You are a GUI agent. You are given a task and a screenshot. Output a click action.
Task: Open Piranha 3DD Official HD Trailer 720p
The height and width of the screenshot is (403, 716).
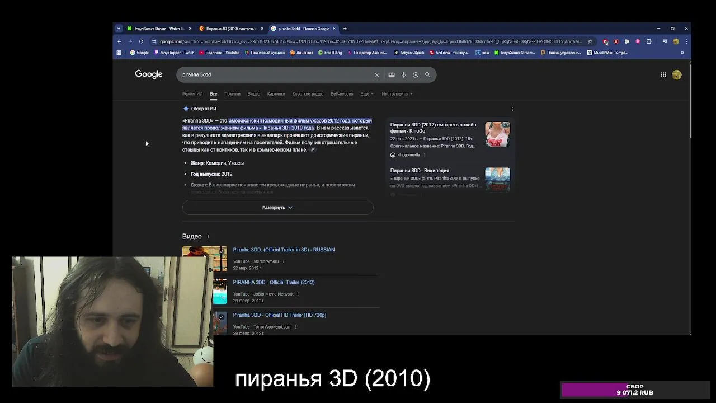point(279,315)
